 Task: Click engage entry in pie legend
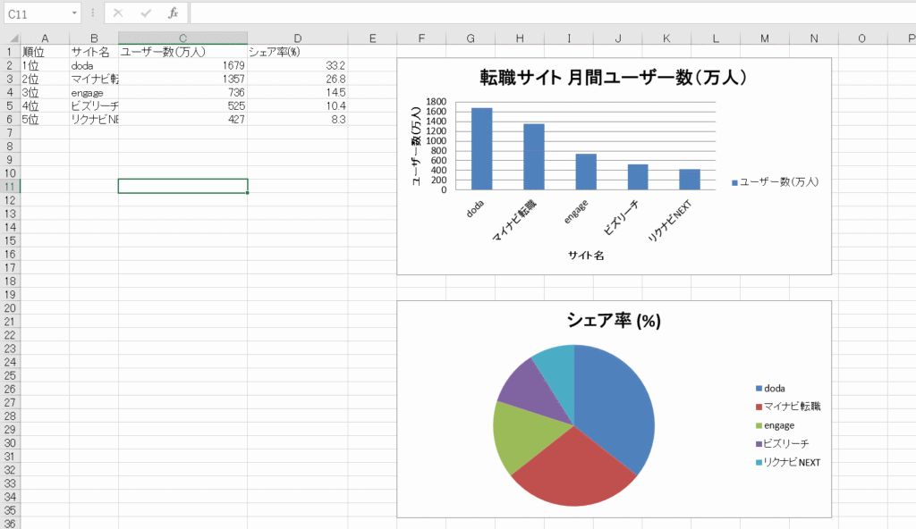tap(776, 425)
